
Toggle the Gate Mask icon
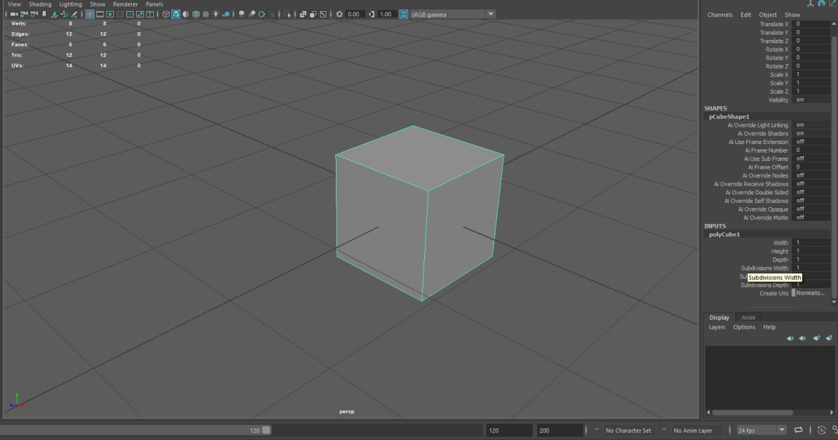tap(120, 14)
